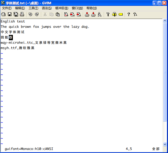
Task: Click the Load session icon
Action: point(87,14)
